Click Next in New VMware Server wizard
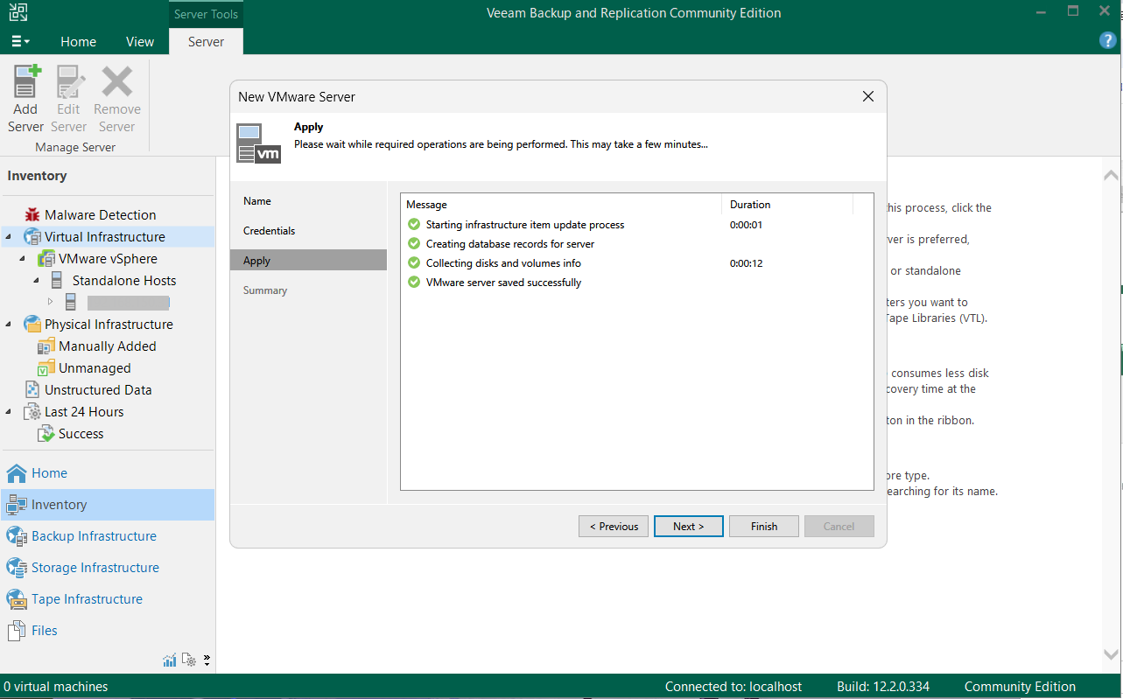Screen dimensions: 1123x699 (689, 526)
